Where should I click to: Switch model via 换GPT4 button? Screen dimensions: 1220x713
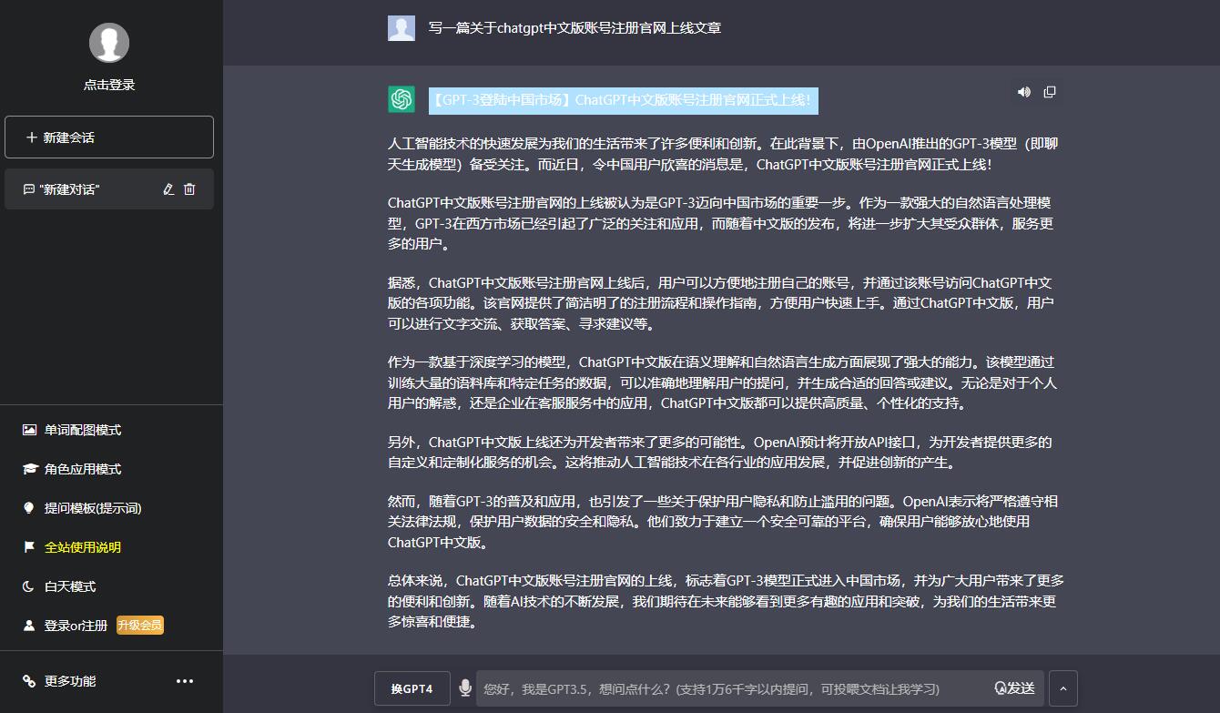412,688
